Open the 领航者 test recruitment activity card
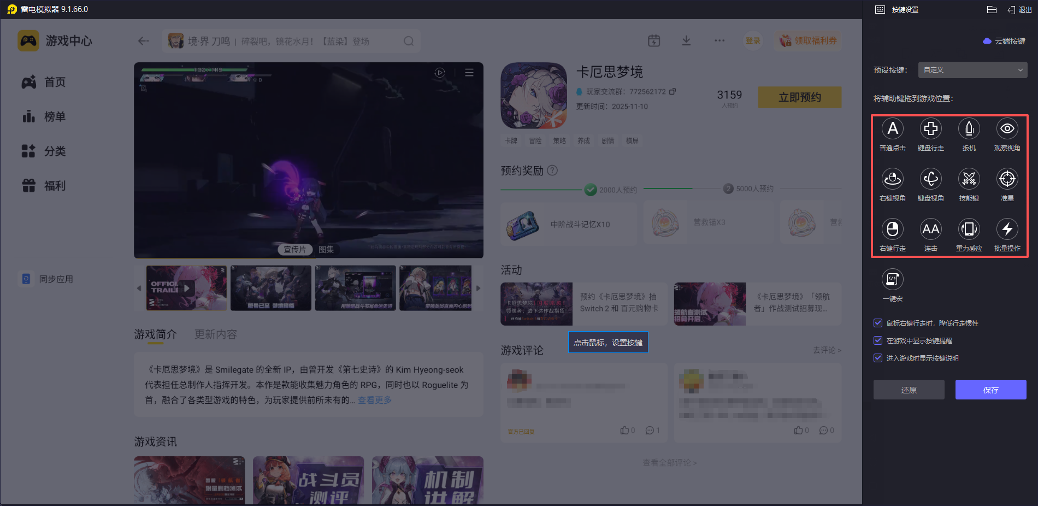Image resolution: width=1038 pixels, height=506 pixels. (758, 304)
